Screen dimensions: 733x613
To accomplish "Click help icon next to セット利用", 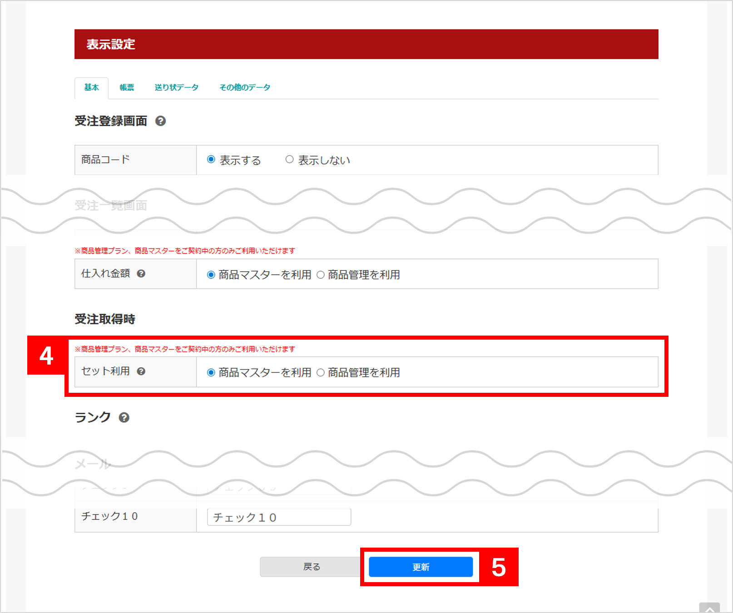I will (x=141, y=371).
